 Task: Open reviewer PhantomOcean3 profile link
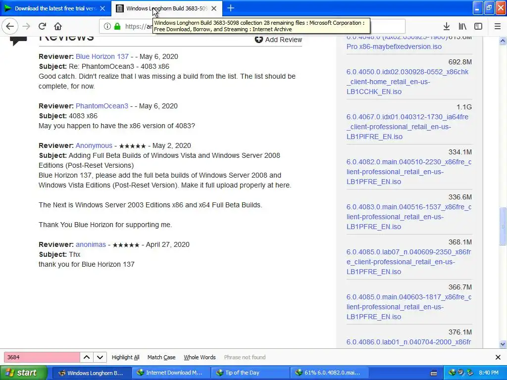point(102,106)
